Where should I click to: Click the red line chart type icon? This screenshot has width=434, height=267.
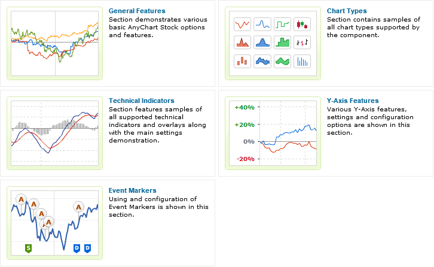[x=242, y=24]
